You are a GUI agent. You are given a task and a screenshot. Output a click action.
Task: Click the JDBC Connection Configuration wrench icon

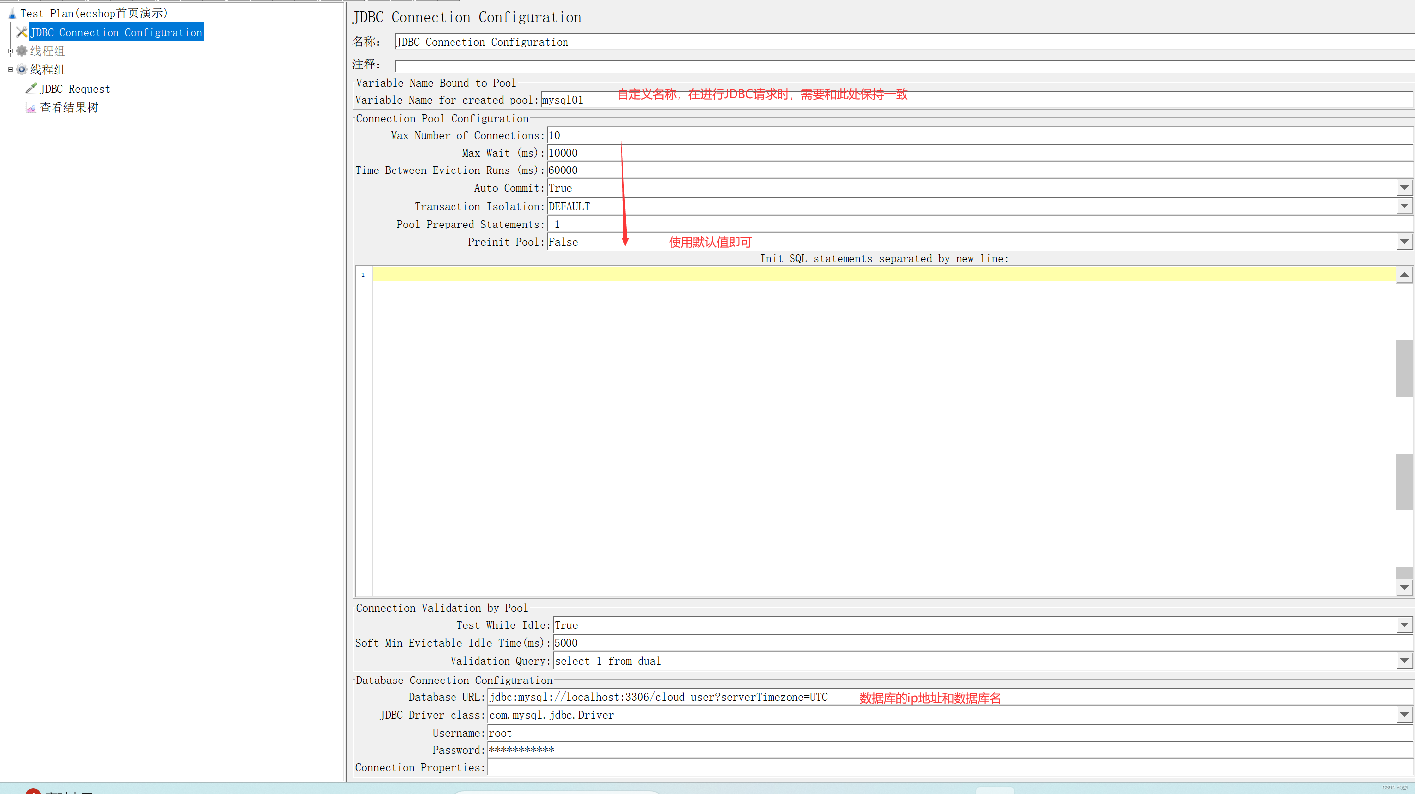21,32
